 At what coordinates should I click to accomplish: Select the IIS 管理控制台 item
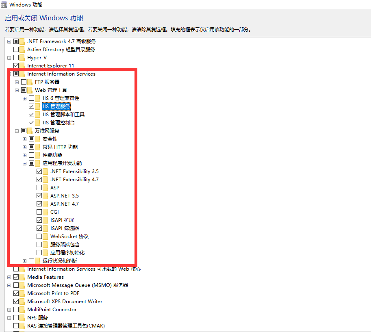(x=59, y=123)
